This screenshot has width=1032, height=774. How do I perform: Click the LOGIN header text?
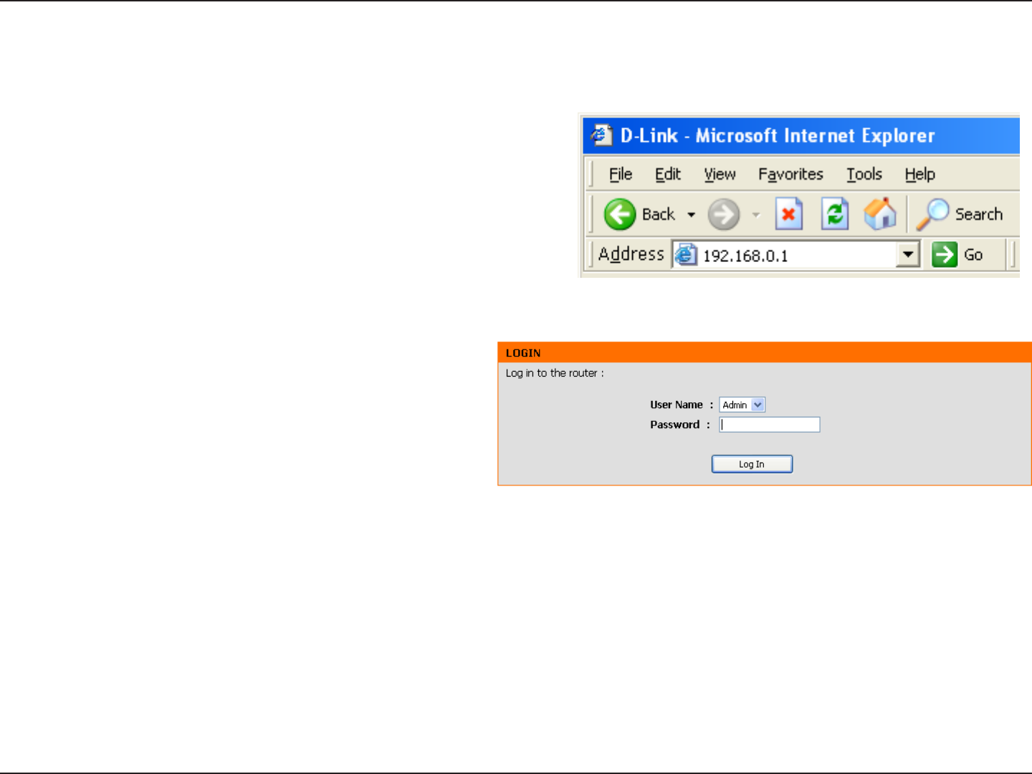(523, 353)
